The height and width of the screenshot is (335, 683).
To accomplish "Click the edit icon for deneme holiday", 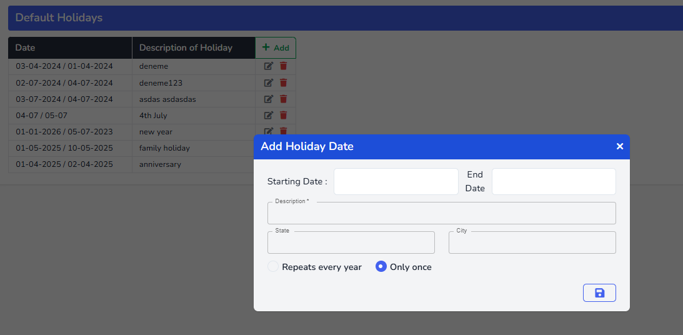I will (x=269, y=66).
